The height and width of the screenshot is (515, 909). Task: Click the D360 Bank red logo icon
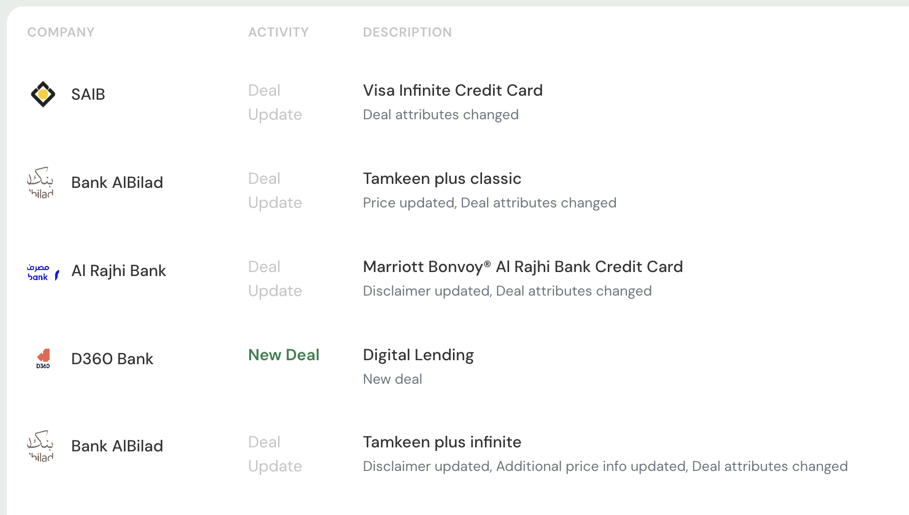[43, 359]
